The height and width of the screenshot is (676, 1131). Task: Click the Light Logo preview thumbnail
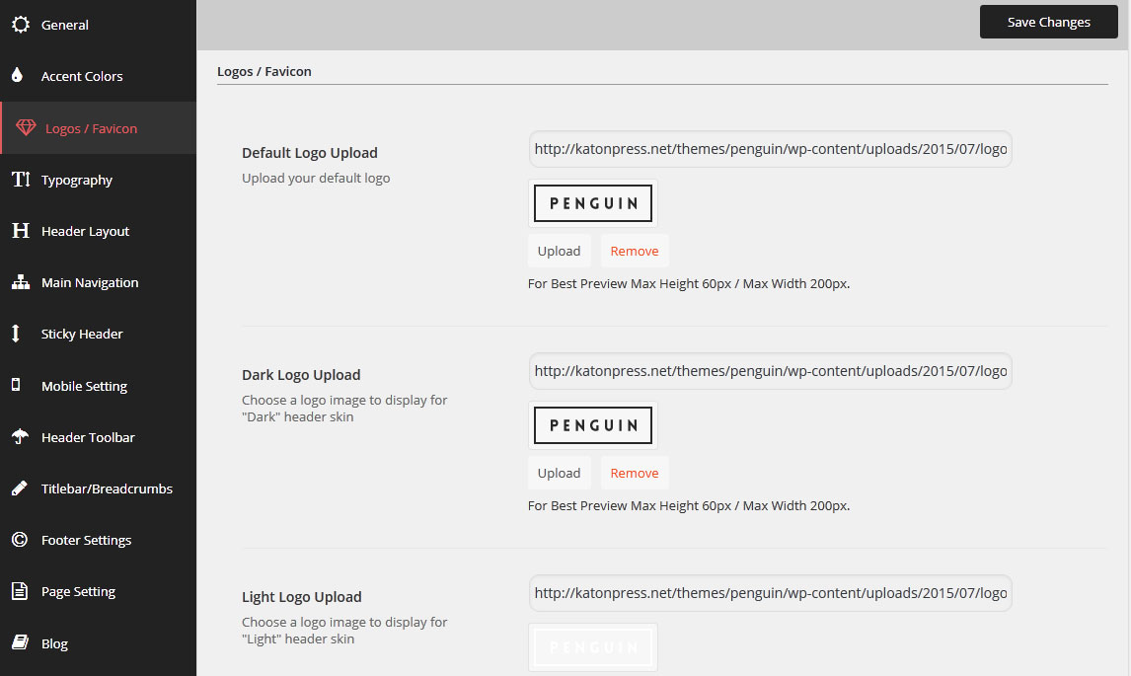[593, 647]
